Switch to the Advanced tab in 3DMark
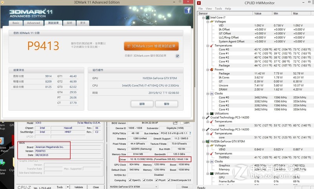This screenshot has width=314, height=189. click(x=33, y=23)
